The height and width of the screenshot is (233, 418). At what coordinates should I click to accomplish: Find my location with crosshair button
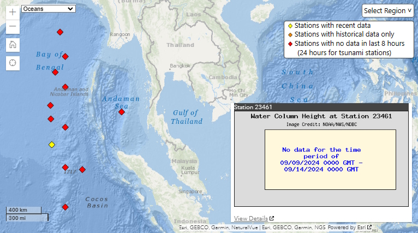[x=13, y=63]
